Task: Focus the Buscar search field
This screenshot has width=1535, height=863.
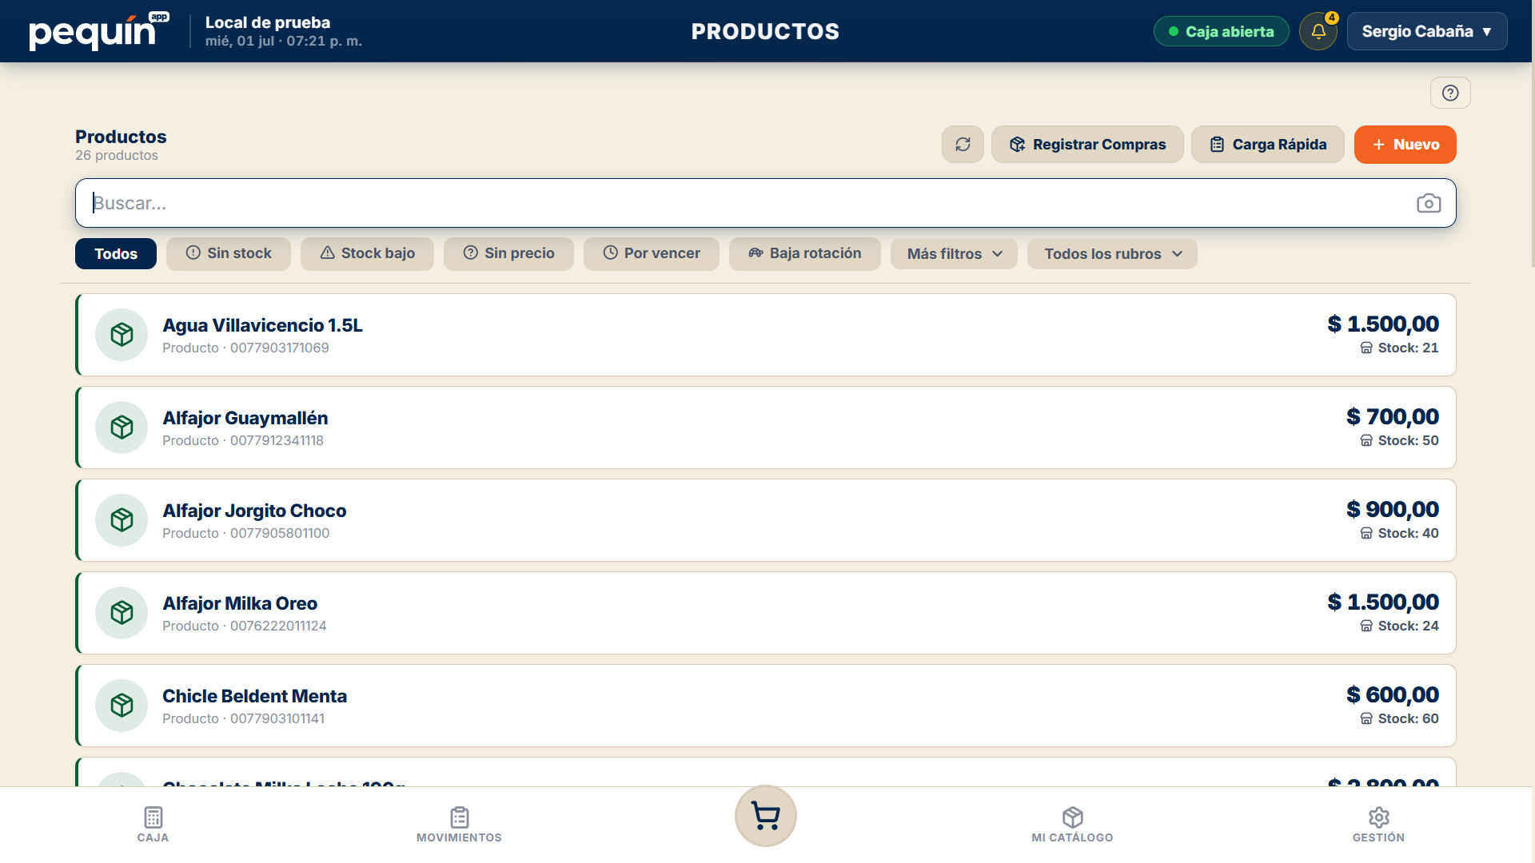Action: (766, 203)
